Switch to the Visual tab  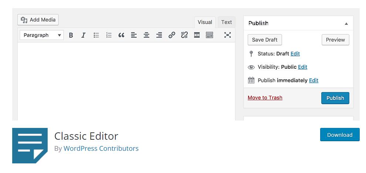pos(205,22)
